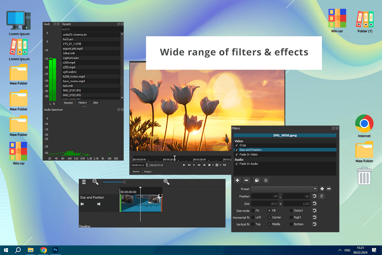Image resolution: width=382 pixels, height=255 pixels.
Task: Zoom out the timeline with magnifier minus
Action: [x=95, y=182]
